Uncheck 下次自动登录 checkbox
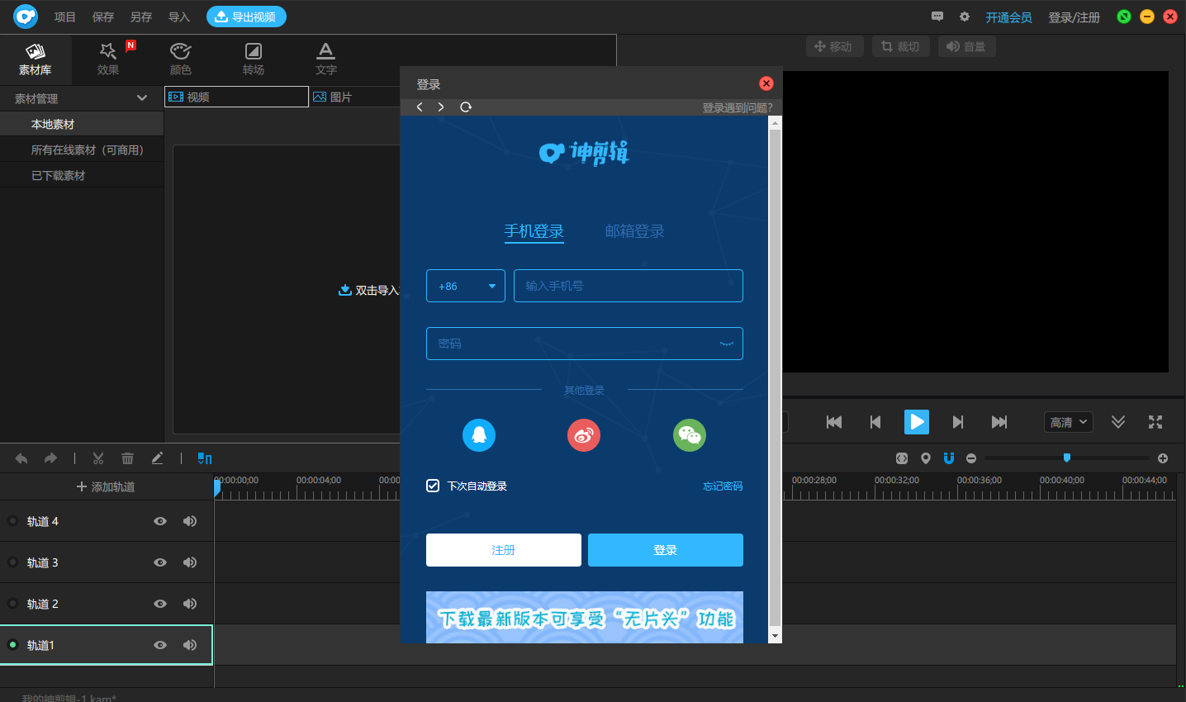Screen dimensions: 1186x702 pos(433,486)
